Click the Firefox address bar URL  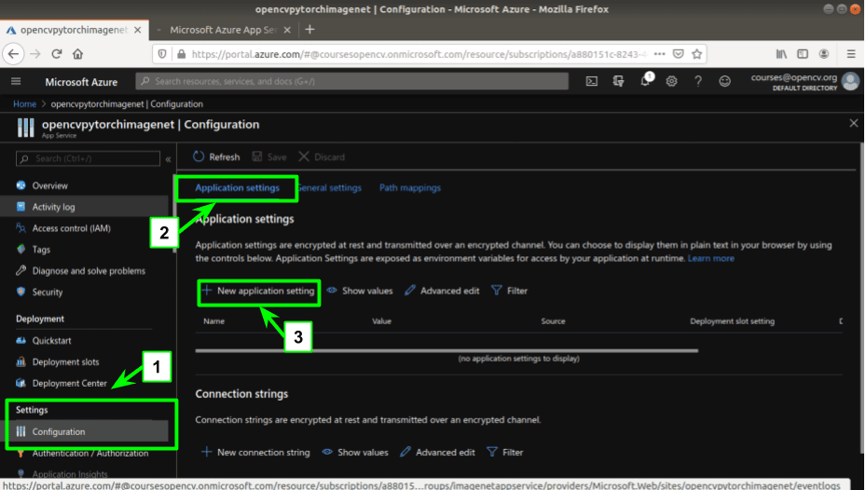tap(419, 54)
